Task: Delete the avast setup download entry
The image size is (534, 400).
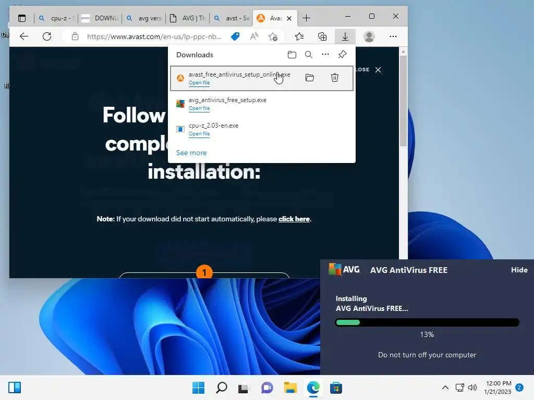Action: 335,78
